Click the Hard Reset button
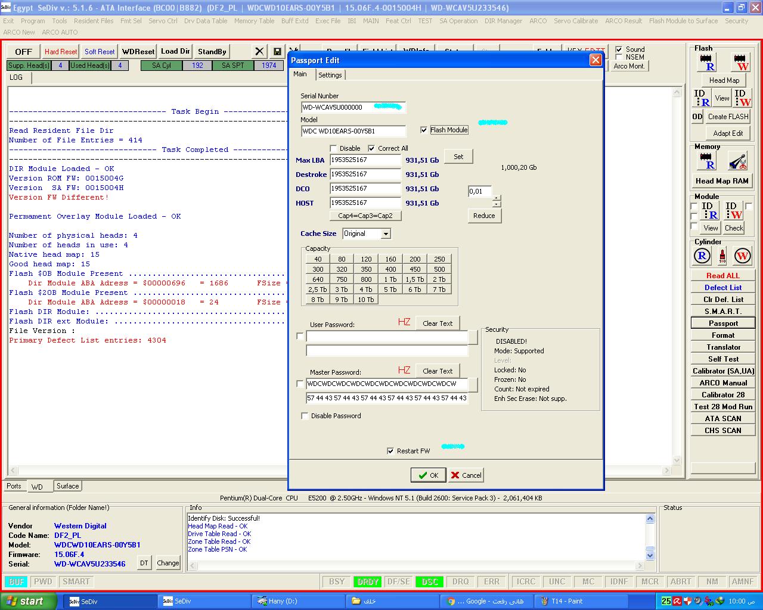The height and width of the screenshot is (610, 763). tap(61, 52)
